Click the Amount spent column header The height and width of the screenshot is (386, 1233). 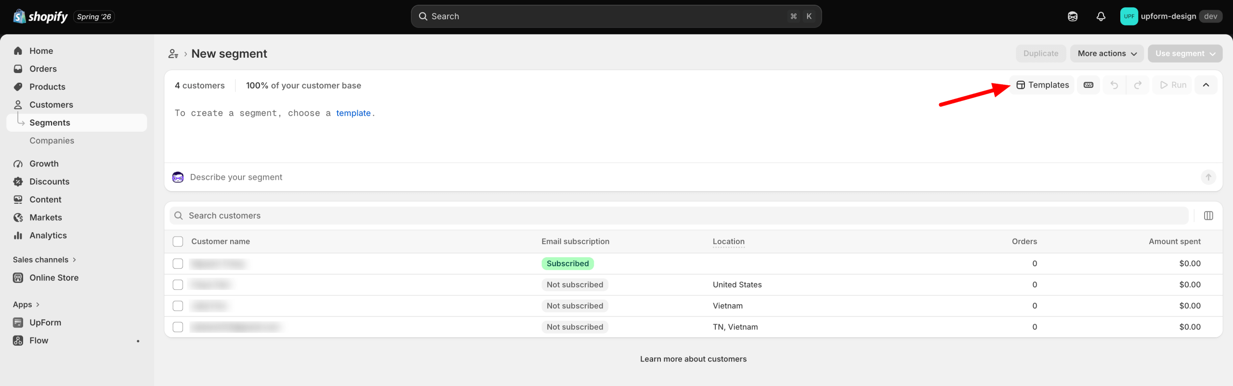[1174, 242]
